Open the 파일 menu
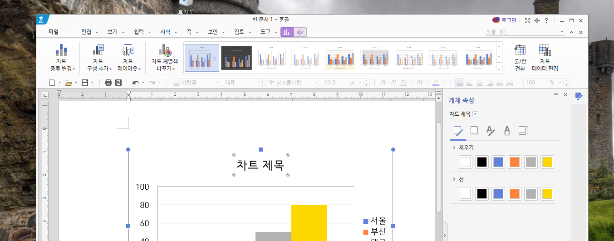Image resolution: width=614 pixels, height=241 pixels. (54, 32)
